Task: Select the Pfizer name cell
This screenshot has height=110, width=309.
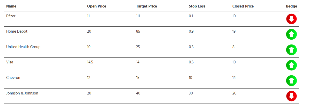Action: [11, 16]
